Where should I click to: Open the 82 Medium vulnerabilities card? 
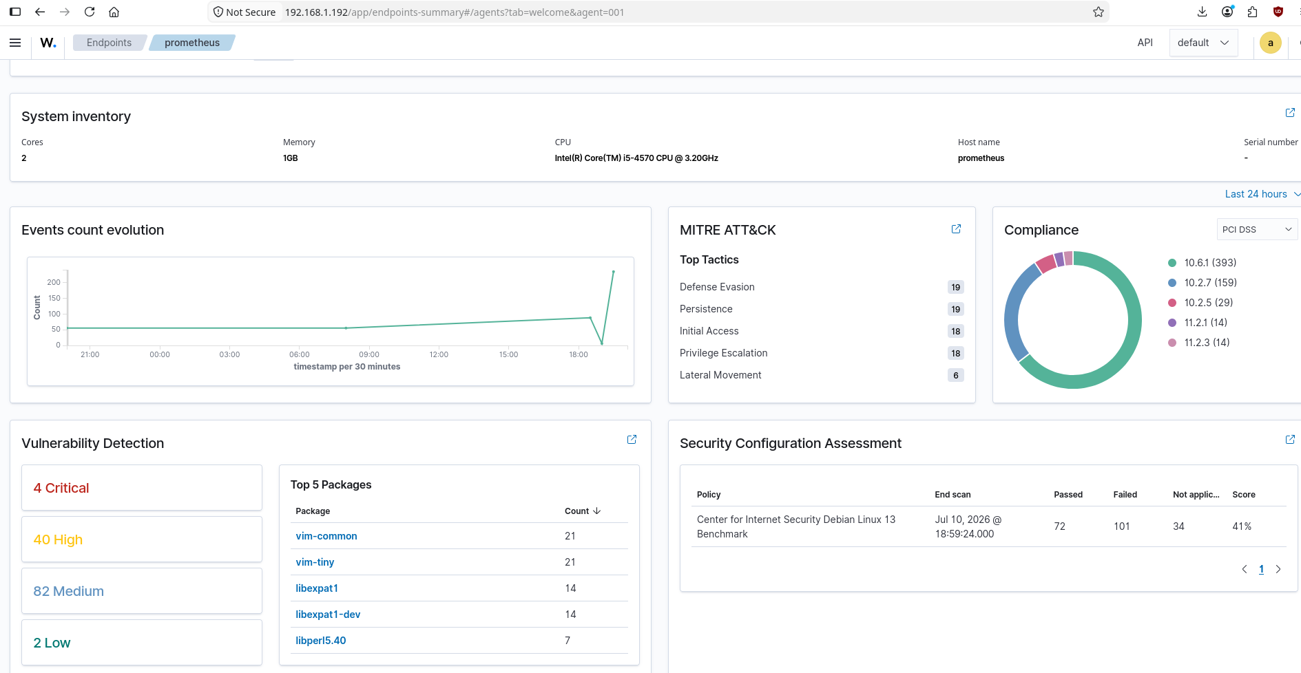[x=142, y=591]
